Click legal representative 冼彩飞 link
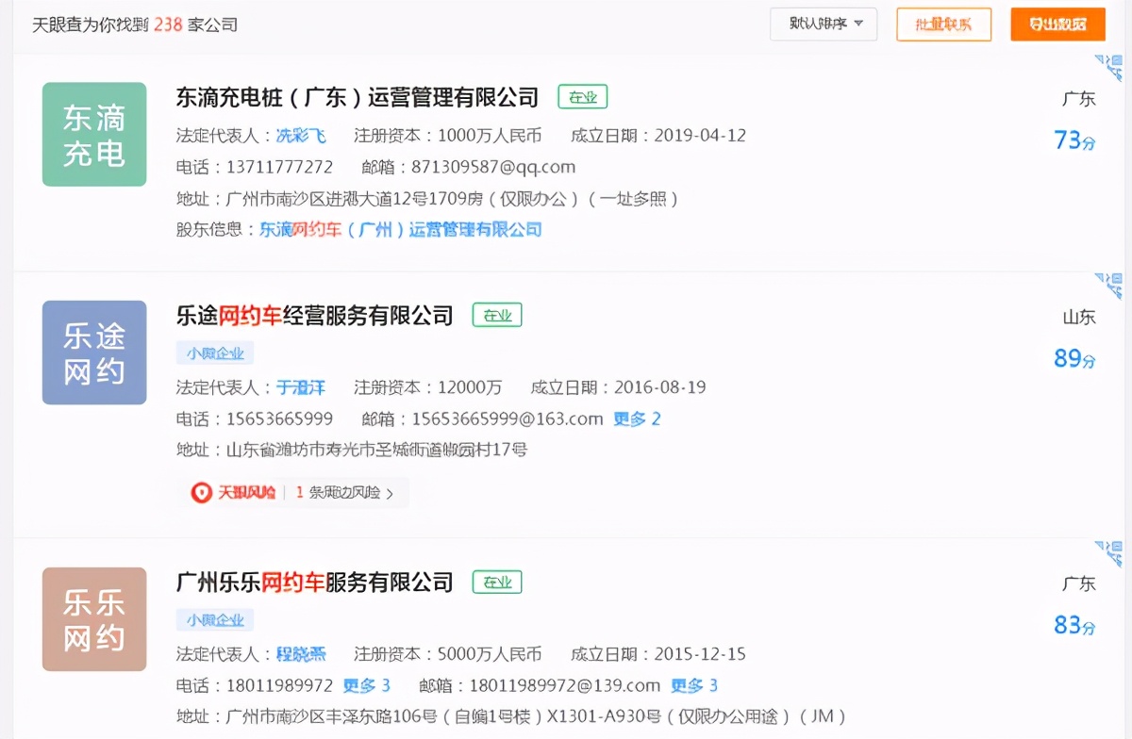This screenshot has height=739, width=1132. coord(301,136)
